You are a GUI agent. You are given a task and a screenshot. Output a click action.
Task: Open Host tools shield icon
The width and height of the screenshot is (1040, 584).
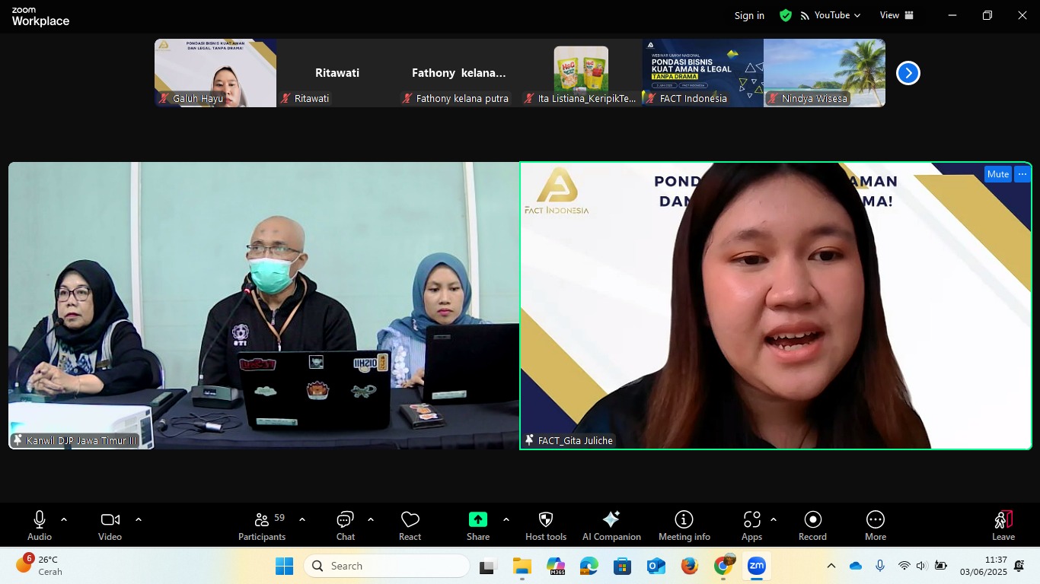(546, 525)
